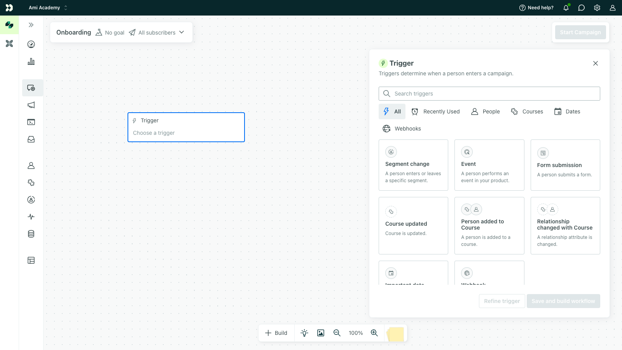Open the chat messages icon
The width and height of the screenshot is (622, 350).
point(582,8)
